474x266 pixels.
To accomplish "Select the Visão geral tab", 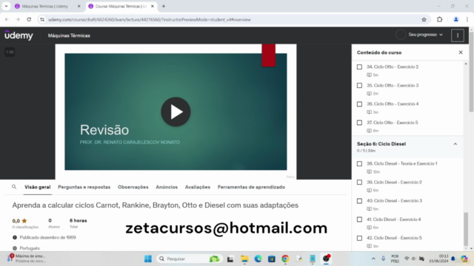I will pyautogui.click(x=38, y=187).
